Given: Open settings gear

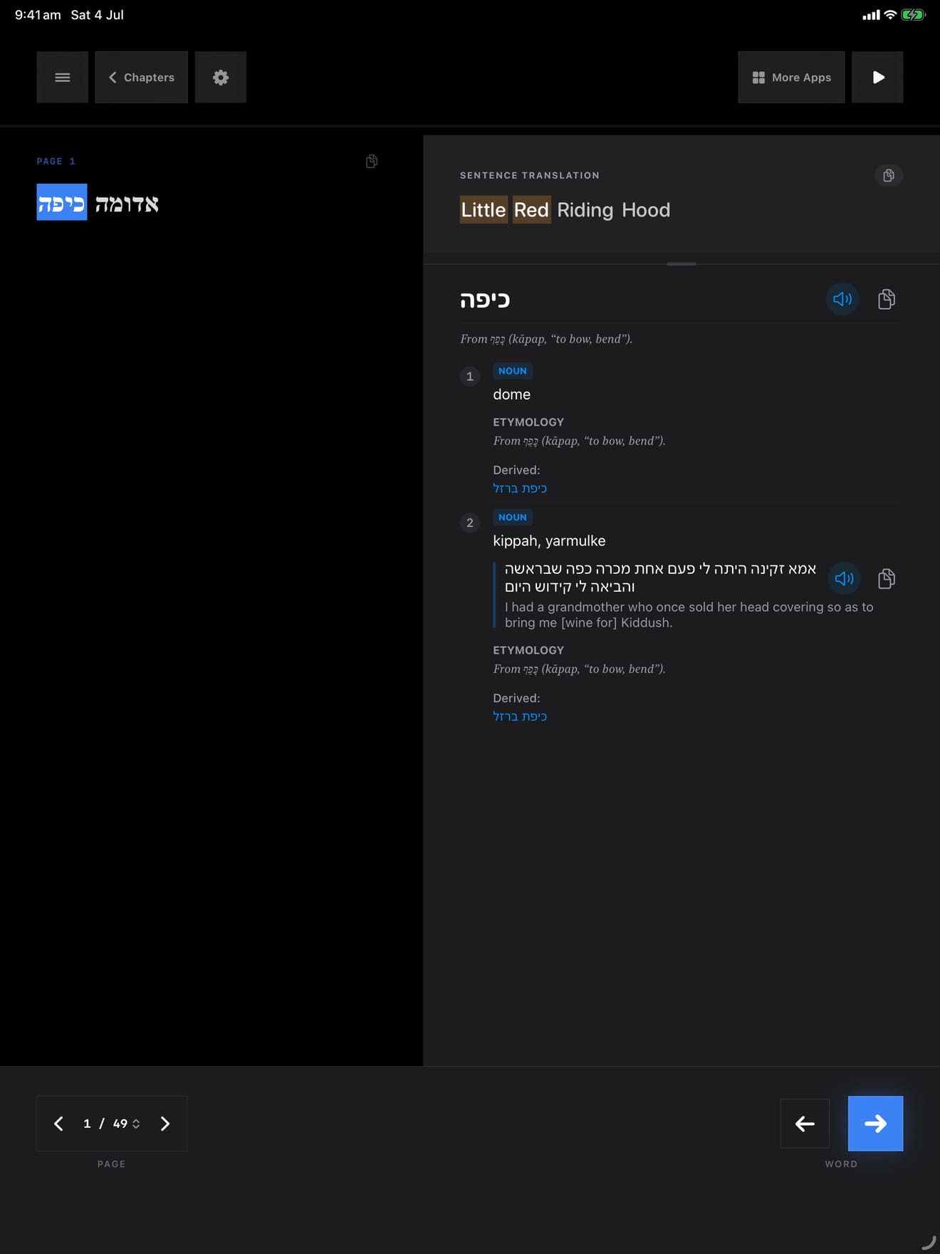Looking at the screenshot, I should tap(221, 77).
